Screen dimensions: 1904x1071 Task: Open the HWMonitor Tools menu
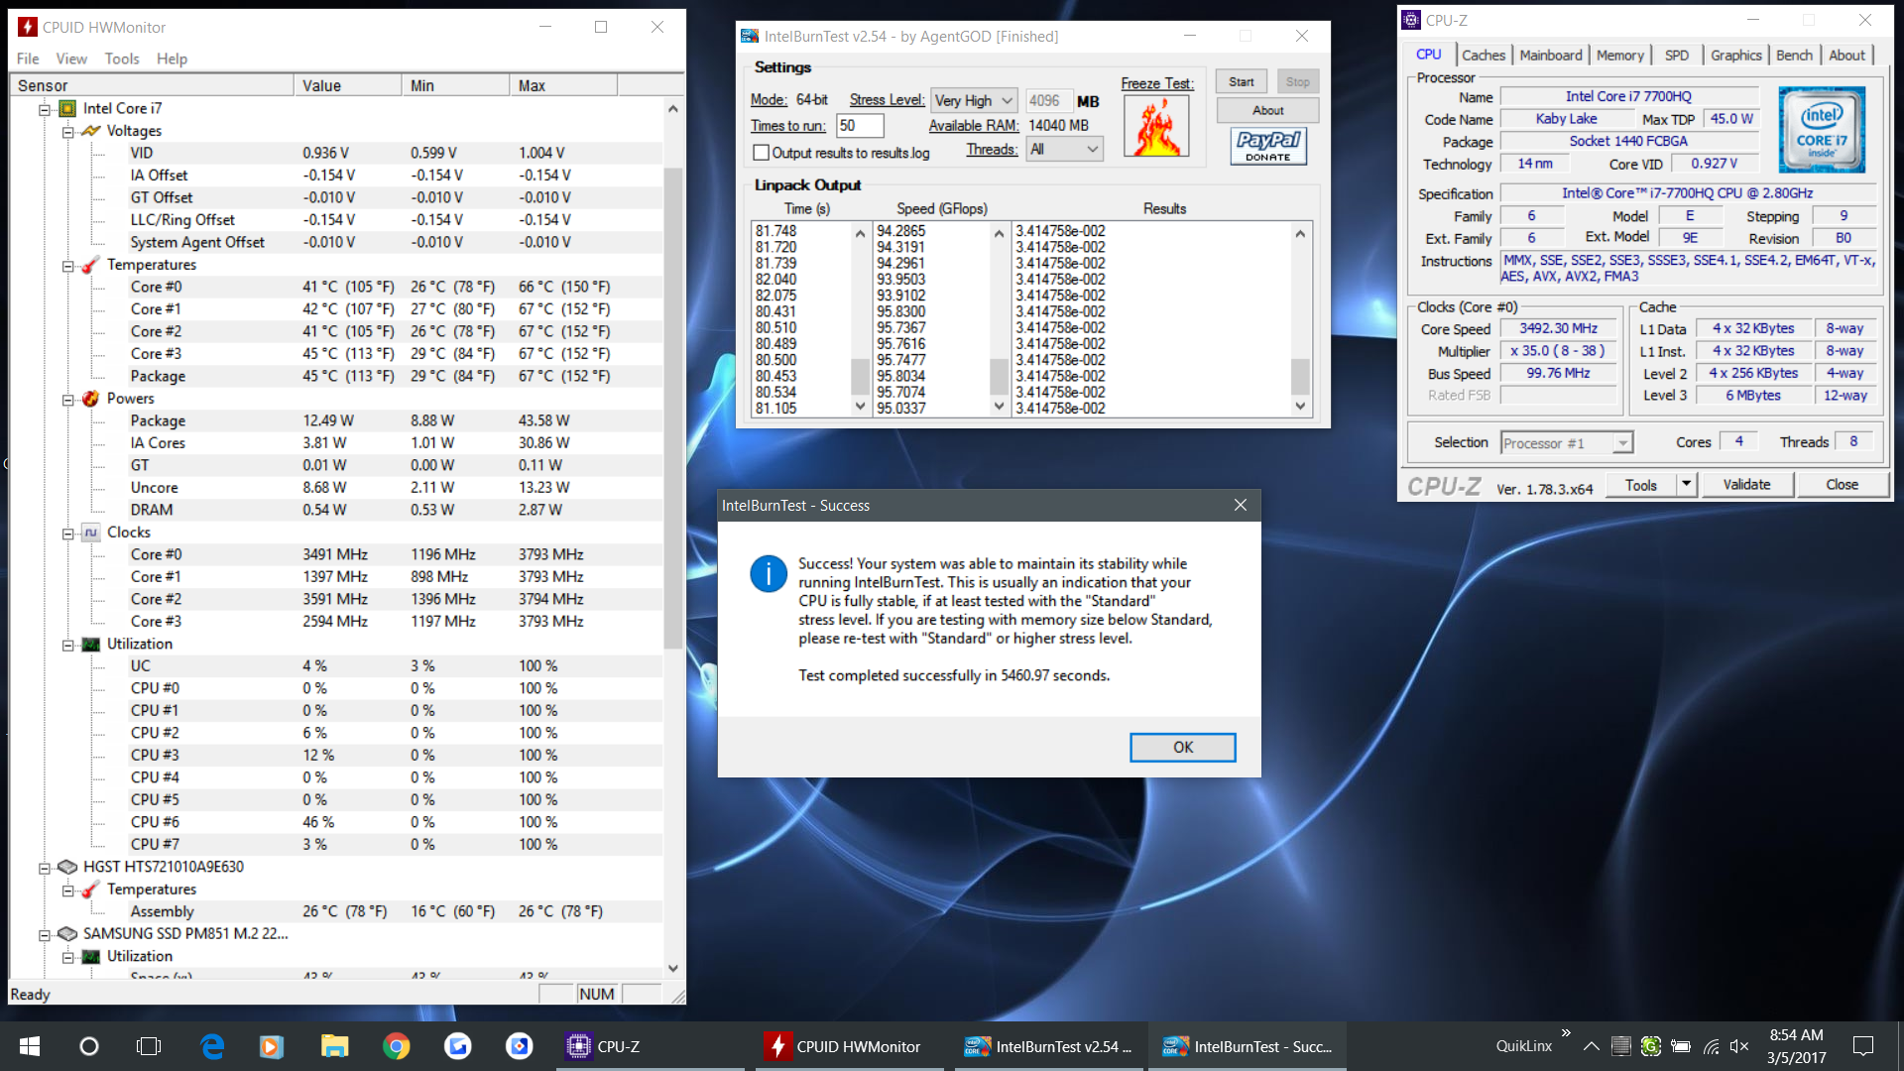pyautogui.click(x=122, y=59)
